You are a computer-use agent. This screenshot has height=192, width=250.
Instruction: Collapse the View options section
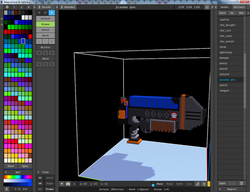[x=39, y=172]
